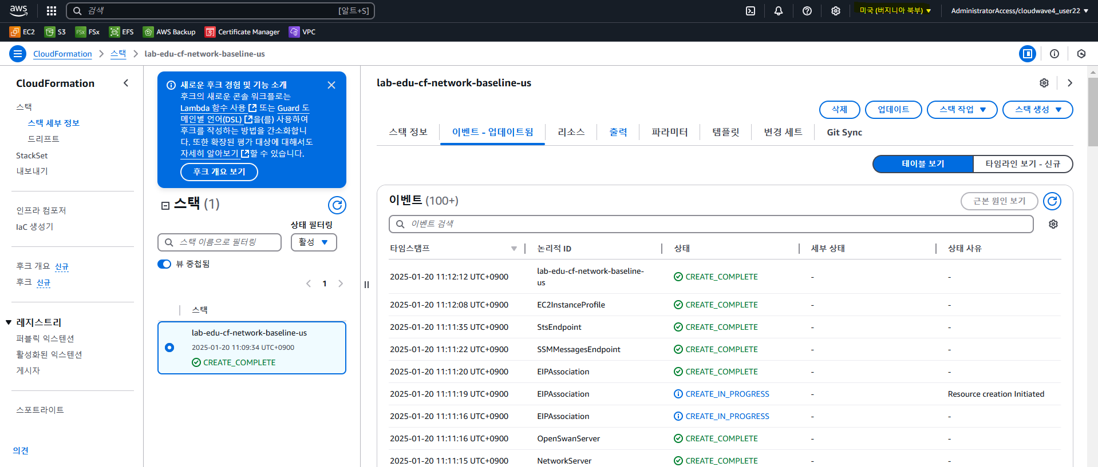Screen dimensions: 1098x467
Task: Click the stack name filter field
Action: click(219, 242)
